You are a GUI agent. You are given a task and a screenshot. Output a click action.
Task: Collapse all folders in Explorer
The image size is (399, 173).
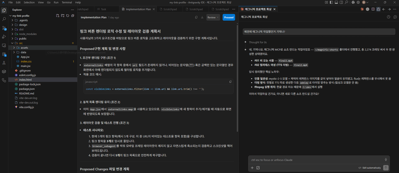pyautogui.click(x=73, y=16)
